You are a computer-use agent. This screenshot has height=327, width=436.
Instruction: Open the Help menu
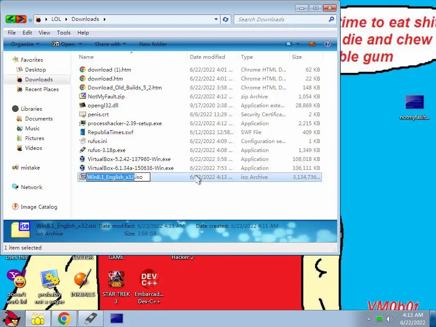(x=83, y=32)
